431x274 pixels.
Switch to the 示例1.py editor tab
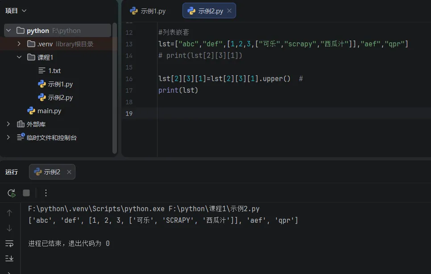(148, 11)
